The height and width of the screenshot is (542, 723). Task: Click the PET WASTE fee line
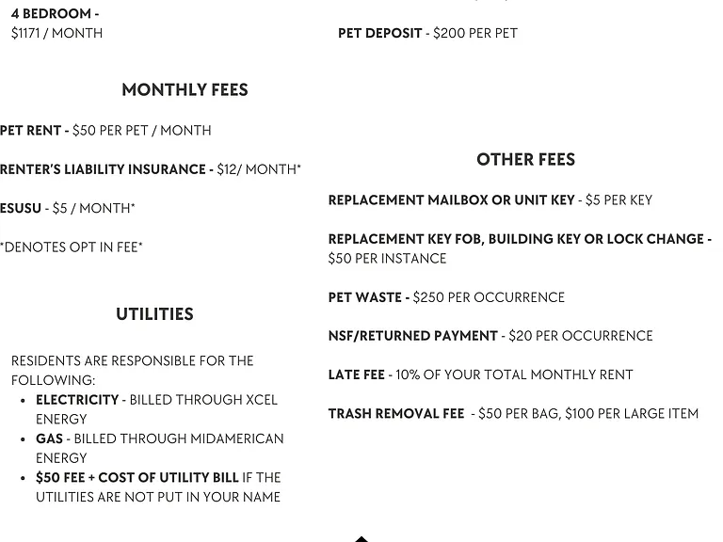(x=446, y=297)
